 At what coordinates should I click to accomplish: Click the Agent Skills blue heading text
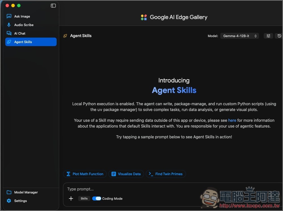174,90
